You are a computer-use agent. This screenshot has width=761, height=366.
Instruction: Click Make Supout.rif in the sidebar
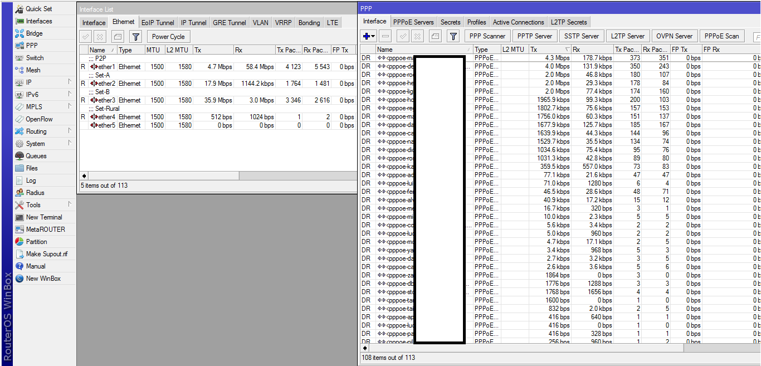tap(47, 254)
